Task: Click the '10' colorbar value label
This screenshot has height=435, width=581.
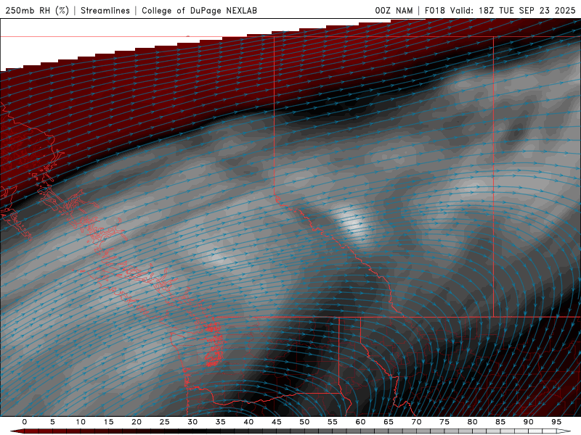Action: click(81, 422)
